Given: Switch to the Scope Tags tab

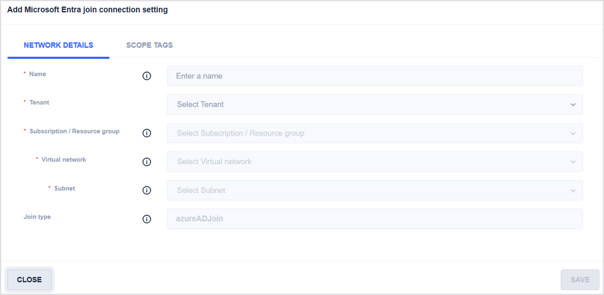Looking at the screenshot, I should click(x=149, y=45).
